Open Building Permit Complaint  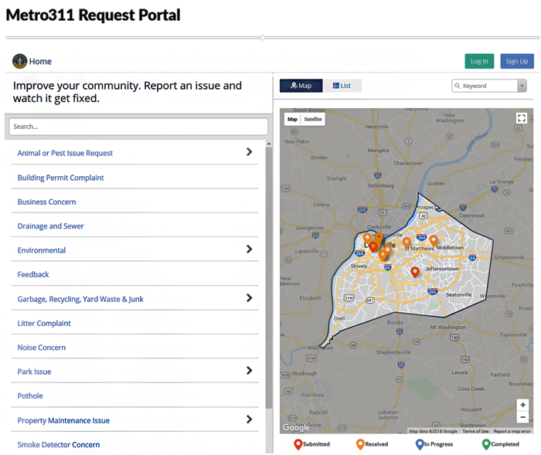[x=60, y=178]
